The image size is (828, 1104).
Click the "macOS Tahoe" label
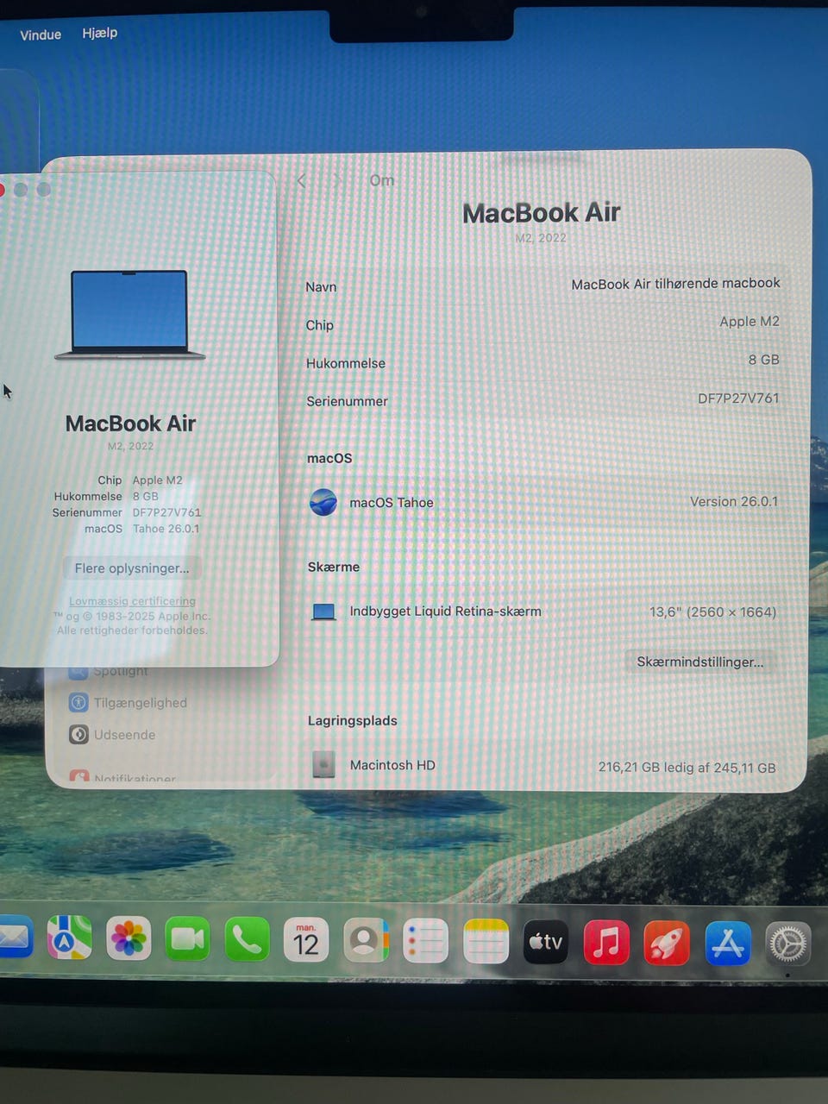click(392, 502)
